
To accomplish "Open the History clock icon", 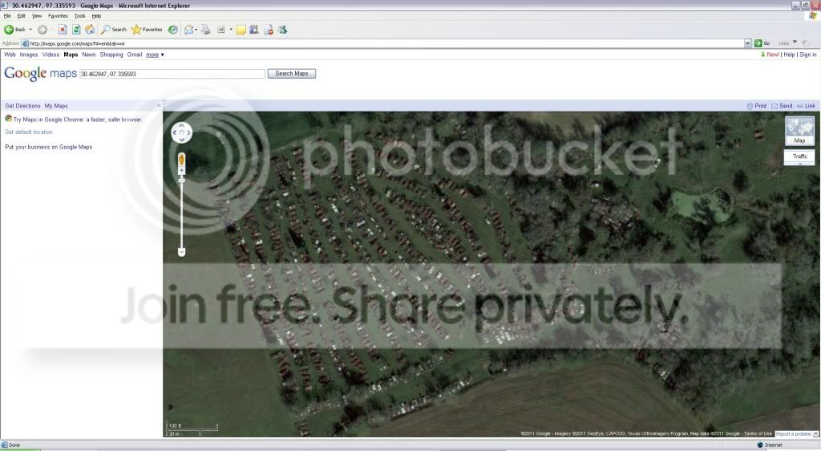I will pyautogui.click(x=173, y=30).
